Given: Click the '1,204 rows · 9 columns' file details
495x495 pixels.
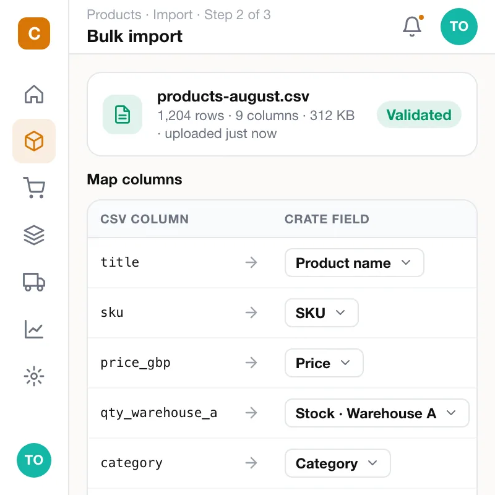Looking at the screenshot, I should 228,116.
